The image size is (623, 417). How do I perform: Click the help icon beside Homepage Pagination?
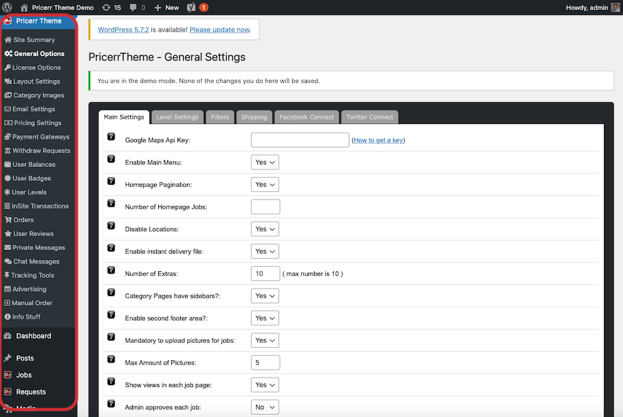112,181
